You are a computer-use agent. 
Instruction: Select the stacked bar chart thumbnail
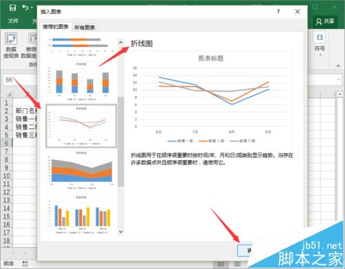click(x=81, y=47)
